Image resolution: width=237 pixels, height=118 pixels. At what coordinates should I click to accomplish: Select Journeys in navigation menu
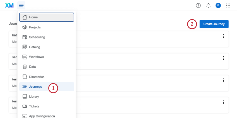pos(35,87)
